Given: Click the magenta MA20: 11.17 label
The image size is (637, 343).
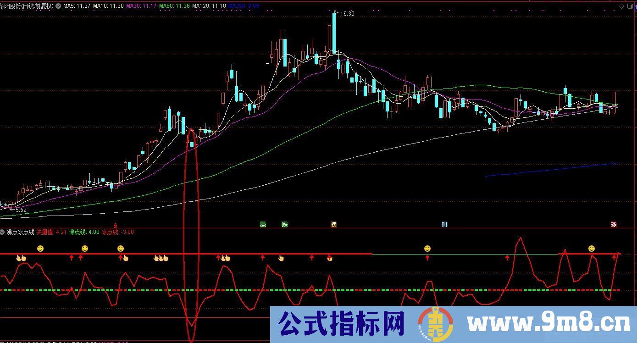Looking at the screenshot, I should coord(141,6).
